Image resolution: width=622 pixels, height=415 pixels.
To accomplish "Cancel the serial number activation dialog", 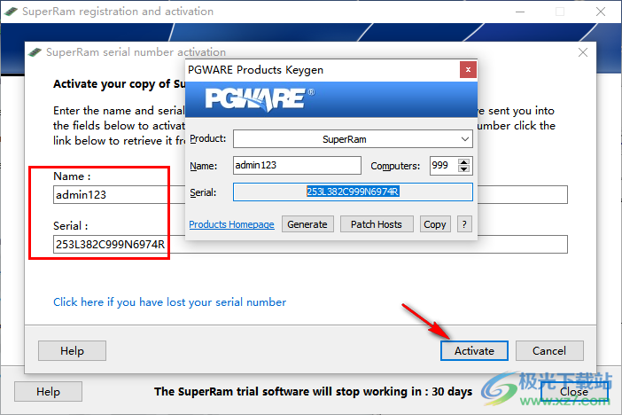I will 549,350.
